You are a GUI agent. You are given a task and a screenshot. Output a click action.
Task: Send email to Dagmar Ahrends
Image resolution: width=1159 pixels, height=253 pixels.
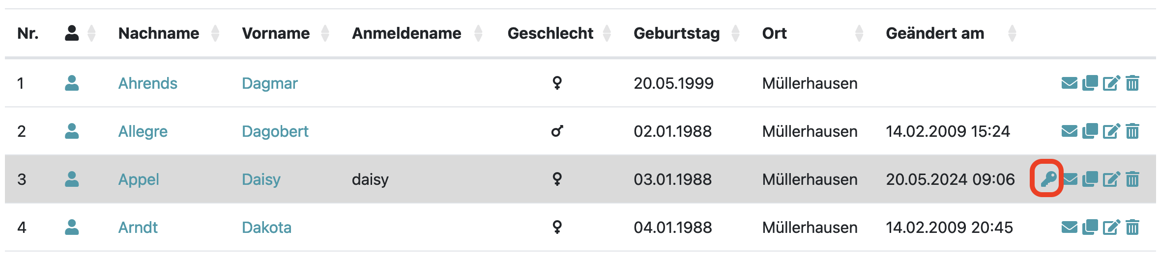coord(1069,83)
